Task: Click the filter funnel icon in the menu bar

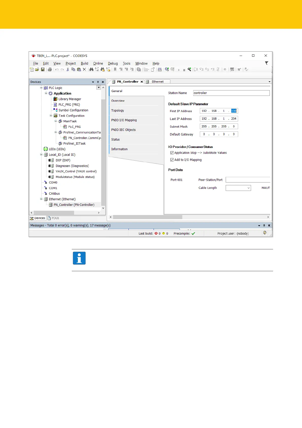Action: 267,63
